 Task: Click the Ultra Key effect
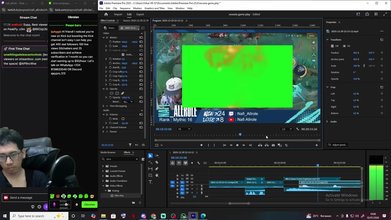[x=119, y=196]
